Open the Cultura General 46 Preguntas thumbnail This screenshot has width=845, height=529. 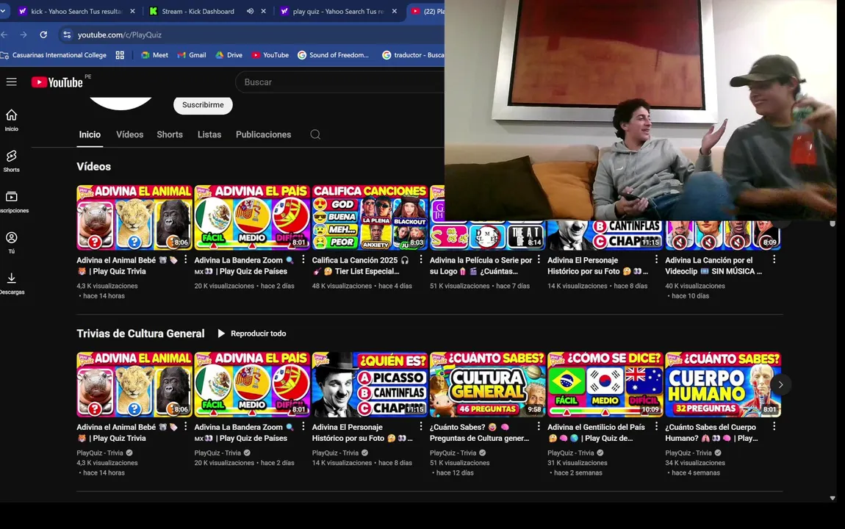tap(488, 385)
